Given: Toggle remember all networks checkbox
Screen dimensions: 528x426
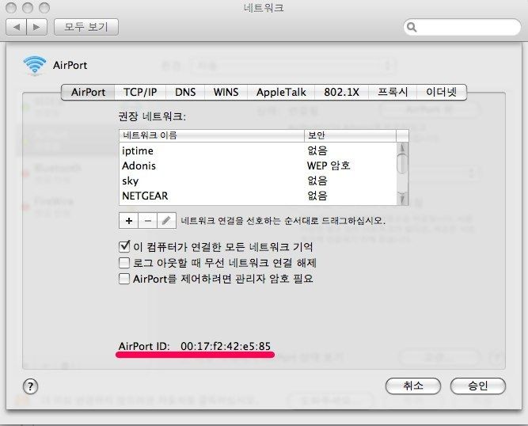Looking at the screenshot, I should [124, 247].
